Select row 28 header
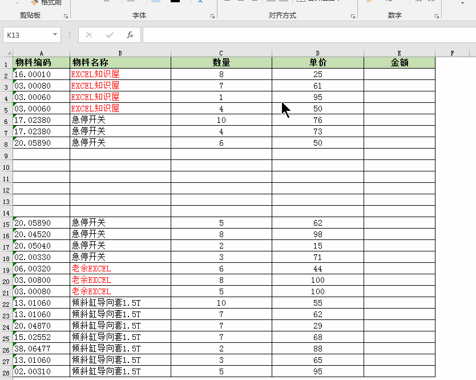This screenshot has width=476, height=380. pos(6,372)
